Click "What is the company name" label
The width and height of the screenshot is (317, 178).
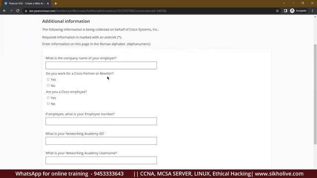81,58
